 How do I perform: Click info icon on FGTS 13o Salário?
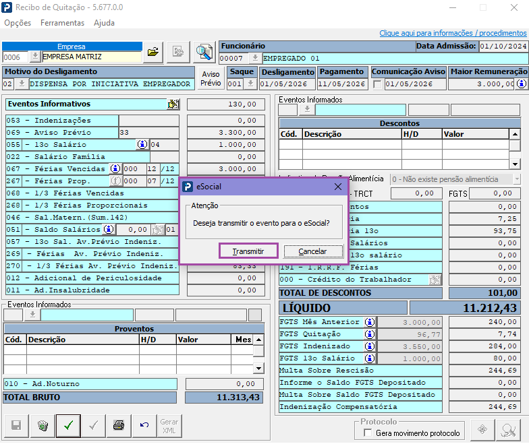tap(370, 358)
